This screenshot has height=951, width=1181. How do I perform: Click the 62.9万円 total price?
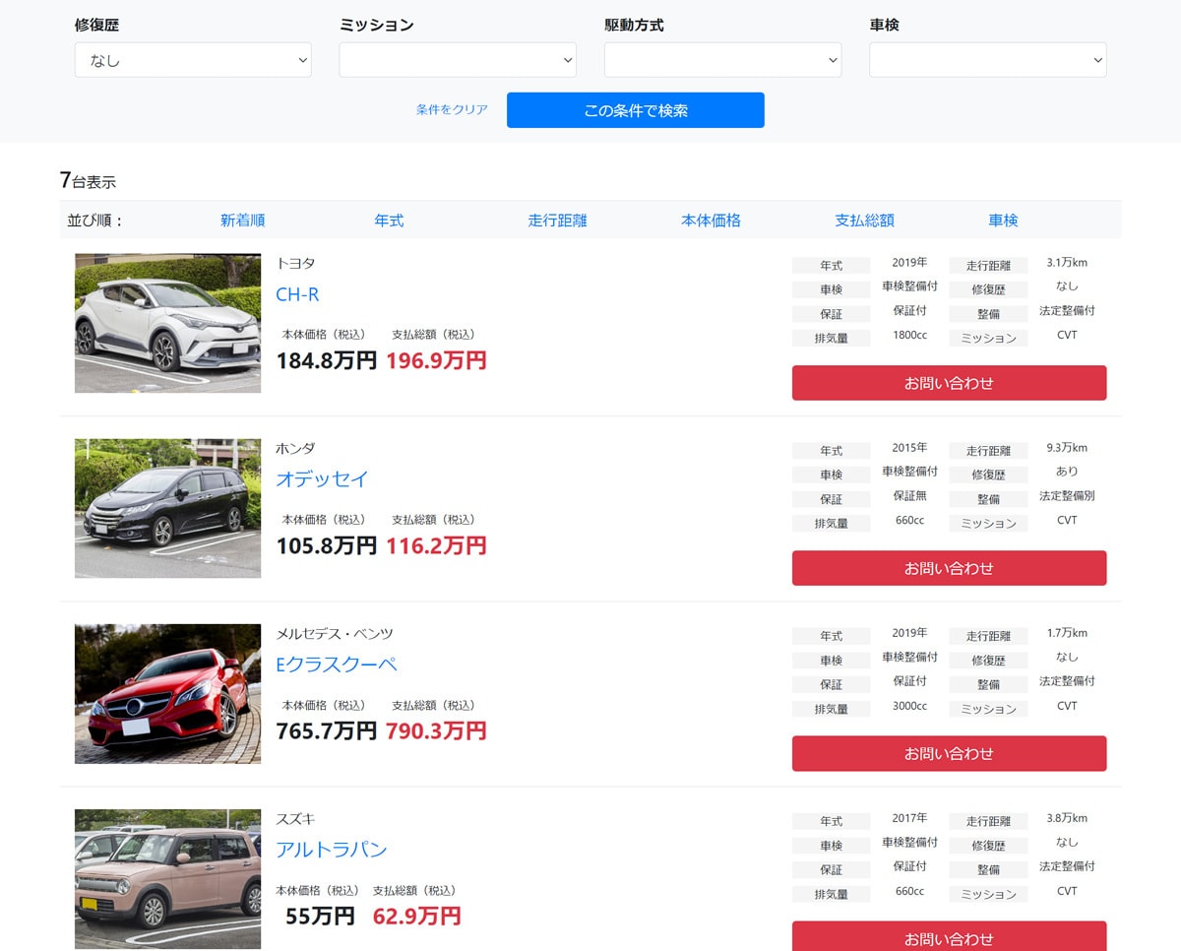pos(416,916)
